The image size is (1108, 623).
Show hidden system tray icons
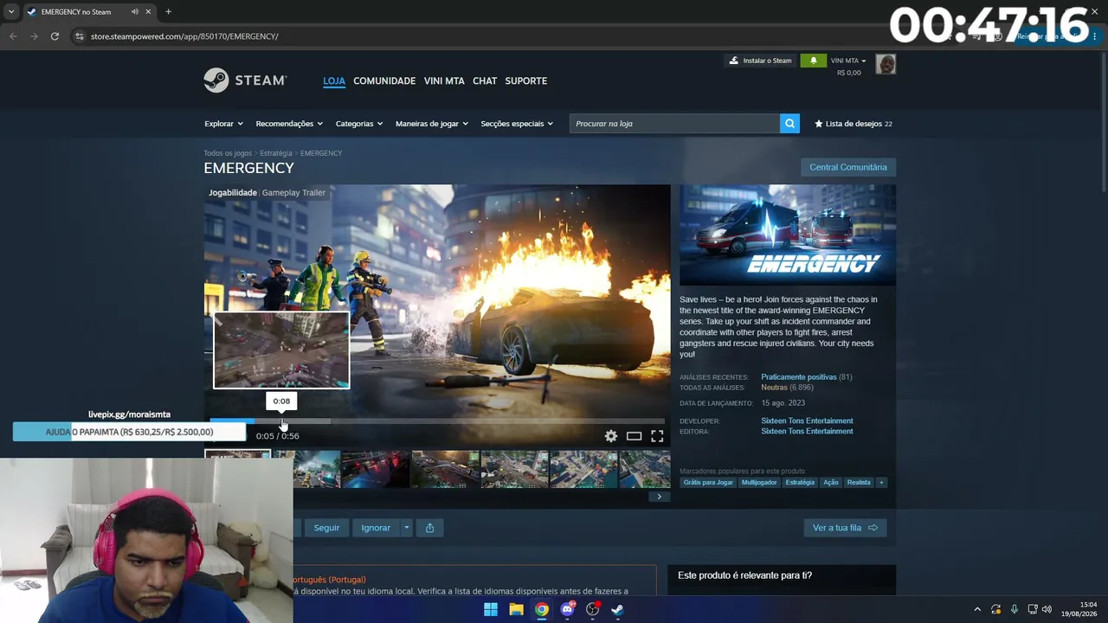(977, 609)
